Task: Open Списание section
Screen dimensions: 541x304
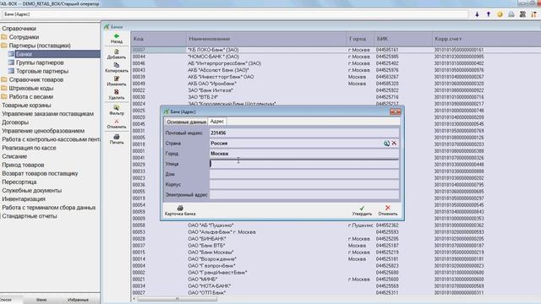Action: tap(14, 156)
